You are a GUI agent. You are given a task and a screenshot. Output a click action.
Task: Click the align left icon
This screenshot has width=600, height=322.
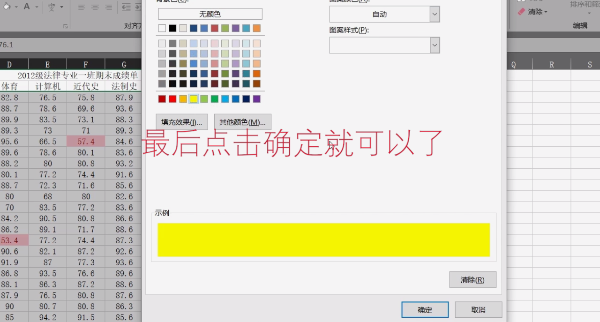pyautogui.click(x=82, y=7)
